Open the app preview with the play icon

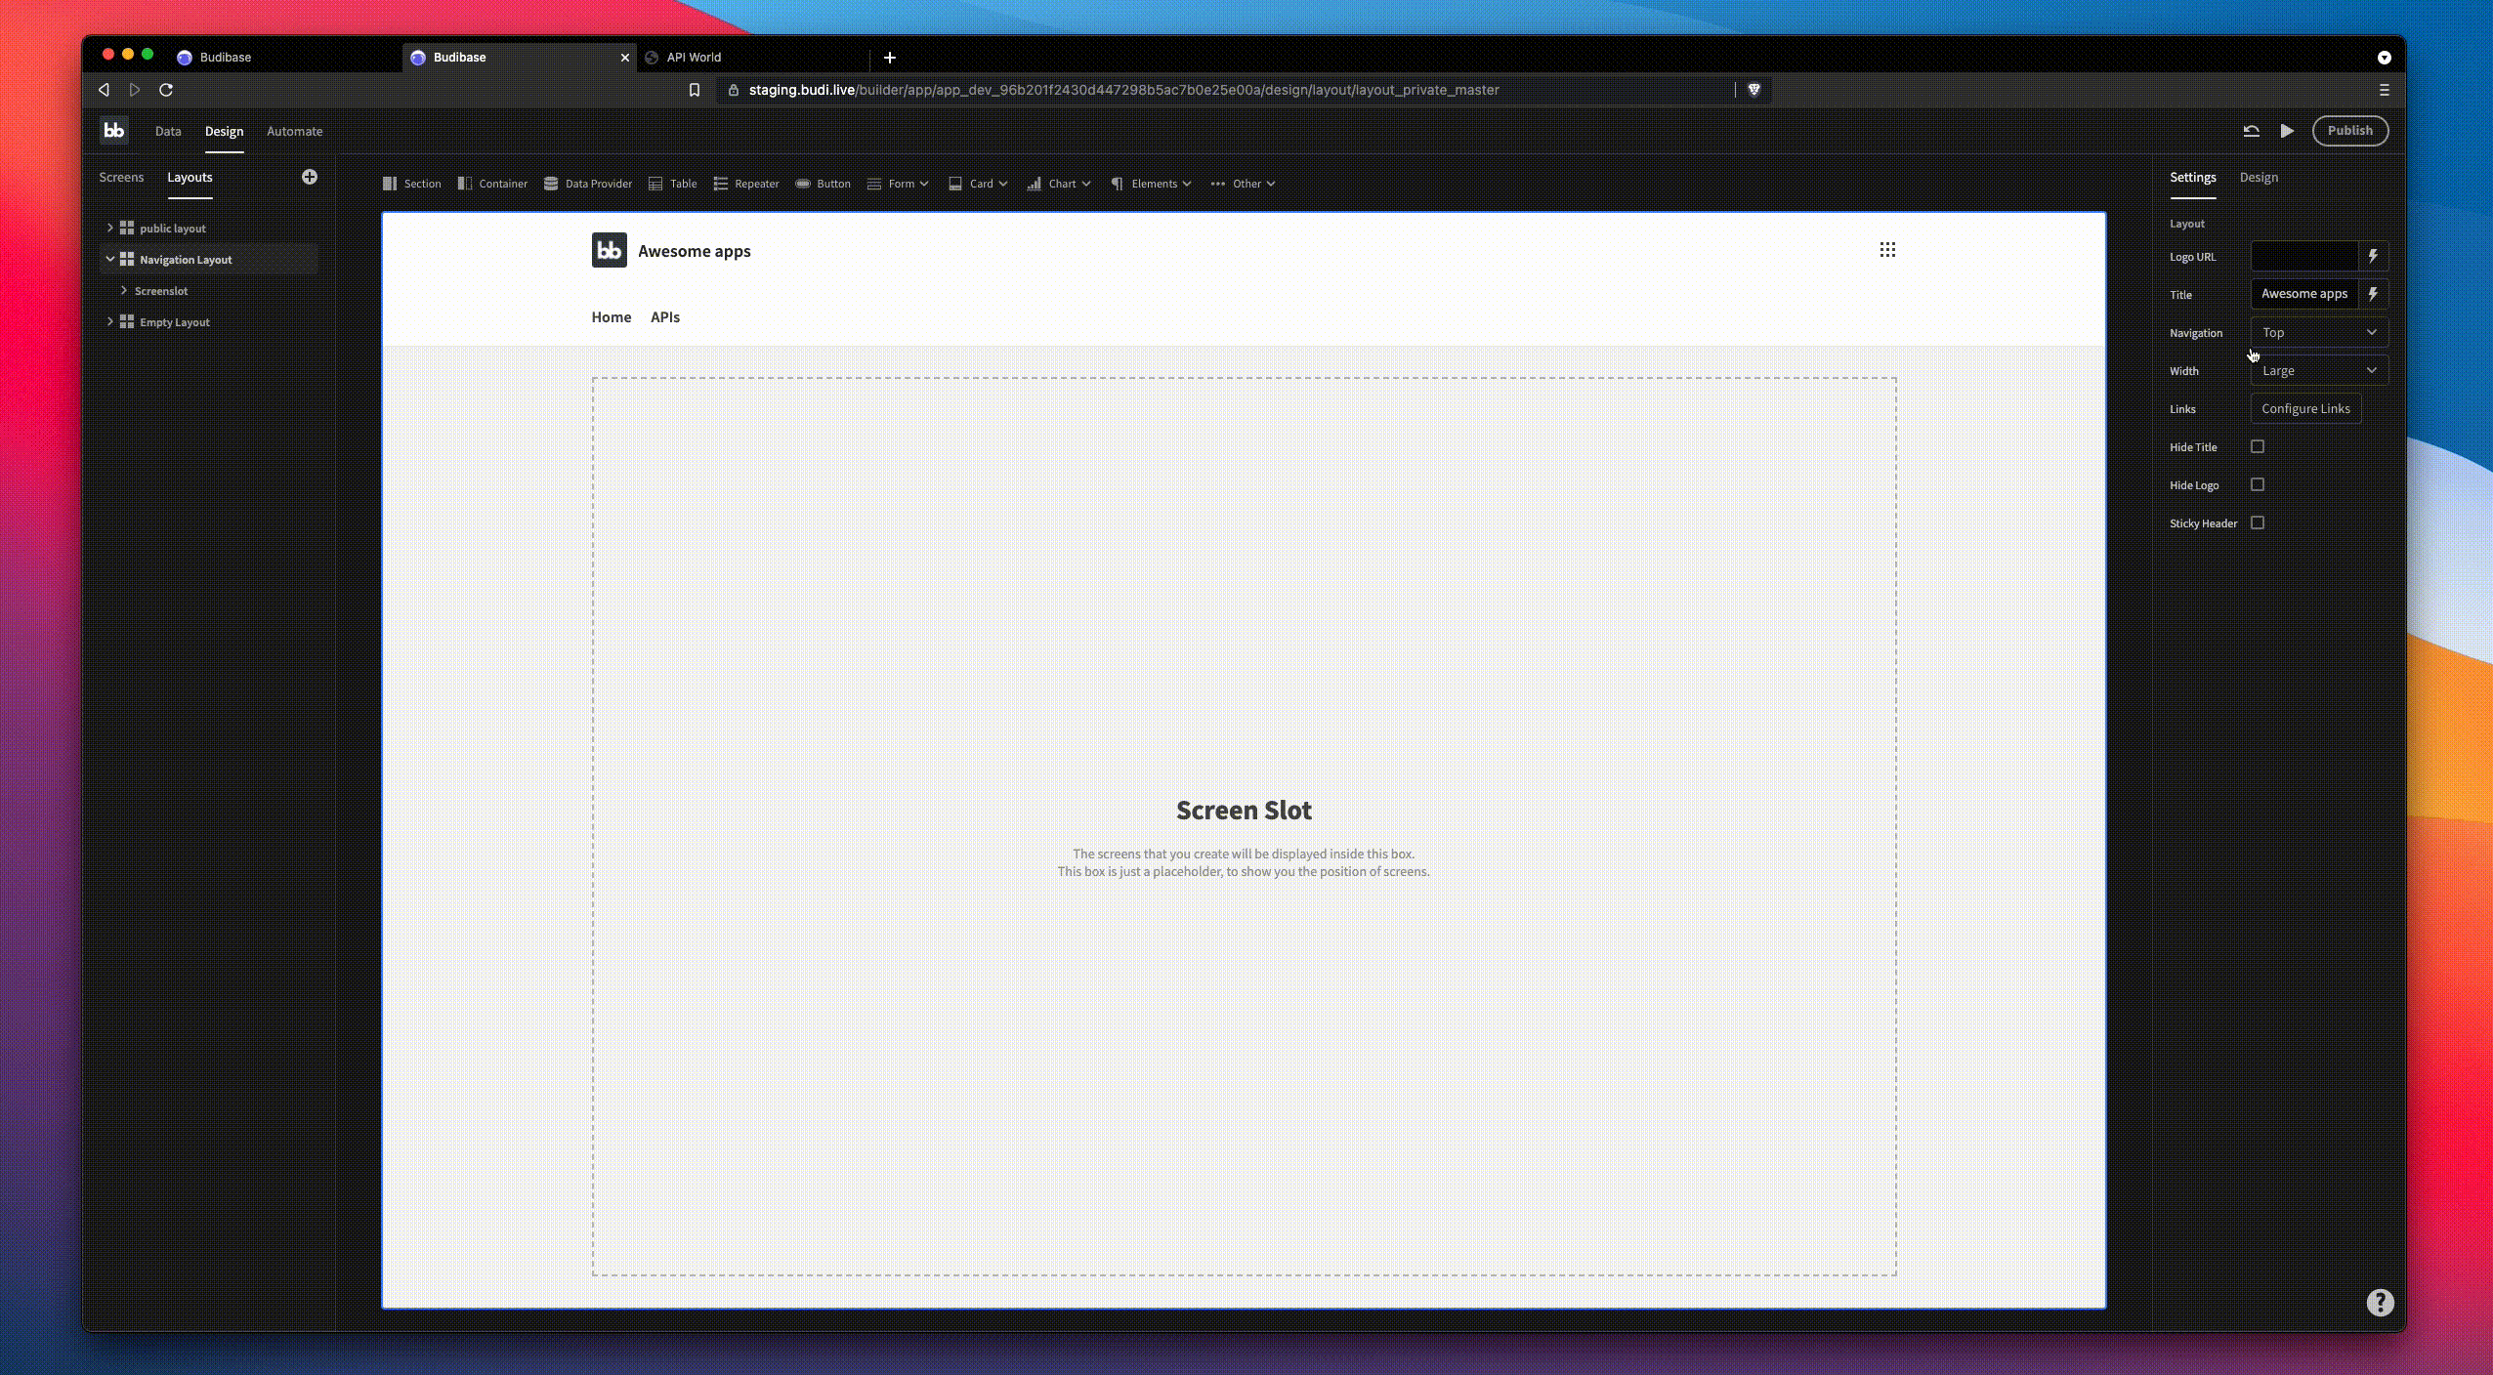pos(2284,130)
